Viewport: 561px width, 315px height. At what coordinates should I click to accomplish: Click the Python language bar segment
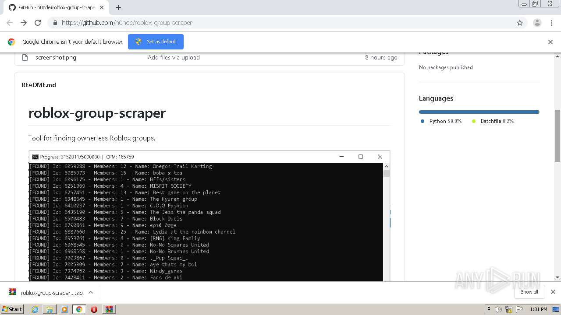pyautogui.click(x=478, y=112)
